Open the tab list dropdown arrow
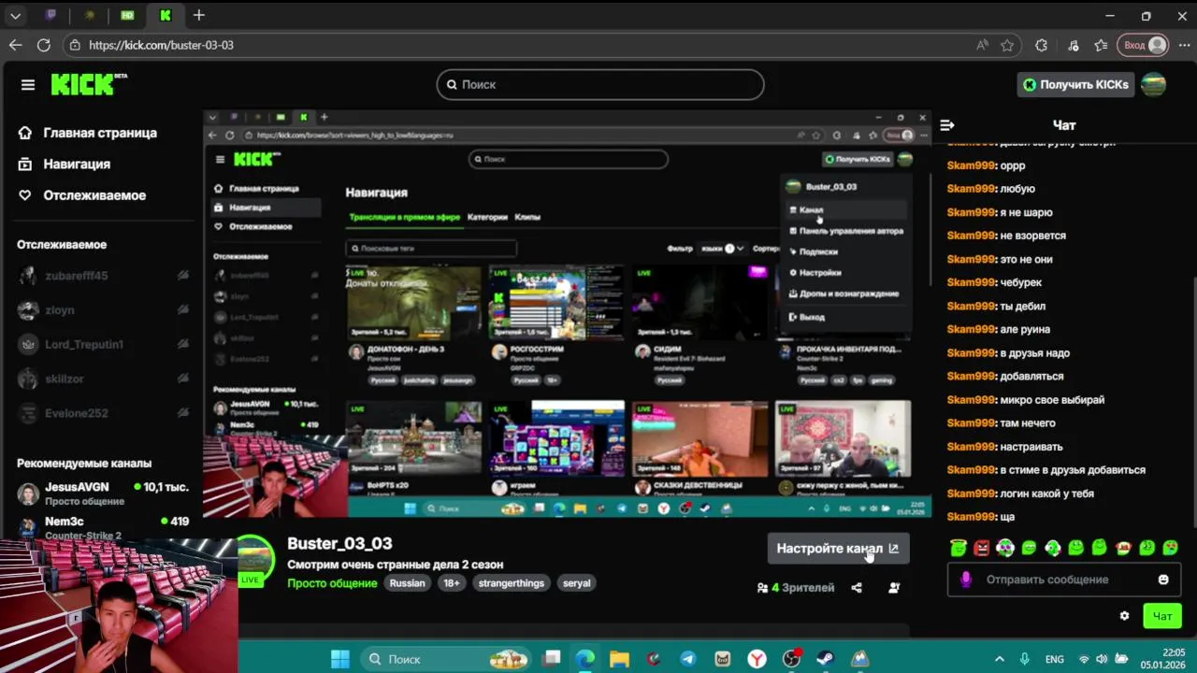Image resolution: width=1197 pixels, height=673 pixels. (15, 16)
